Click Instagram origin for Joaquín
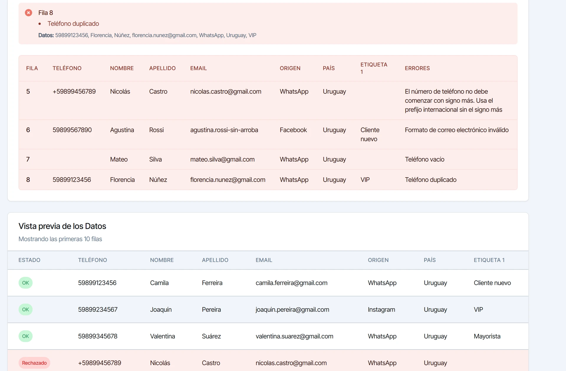Viewport: 566px width, 371px height. (381, 310)
